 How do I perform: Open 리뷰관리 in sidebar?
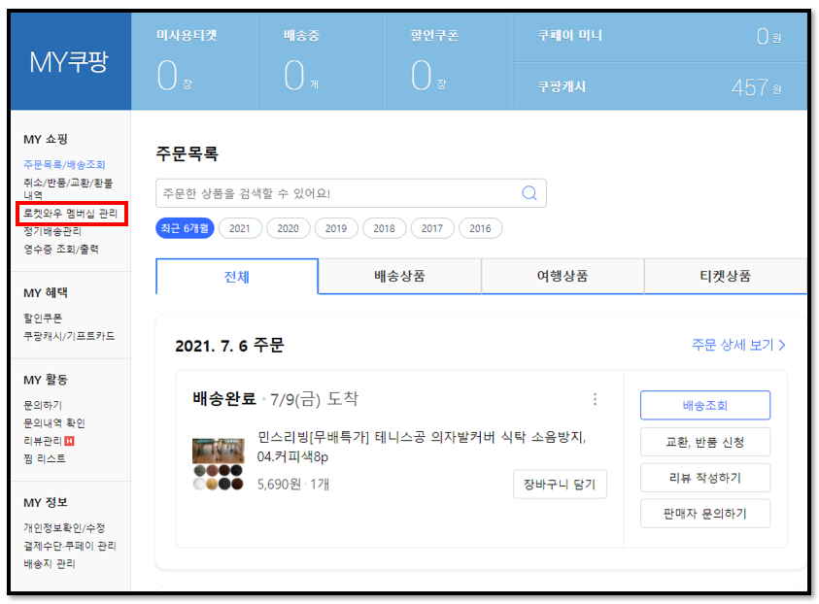point(43,441)
